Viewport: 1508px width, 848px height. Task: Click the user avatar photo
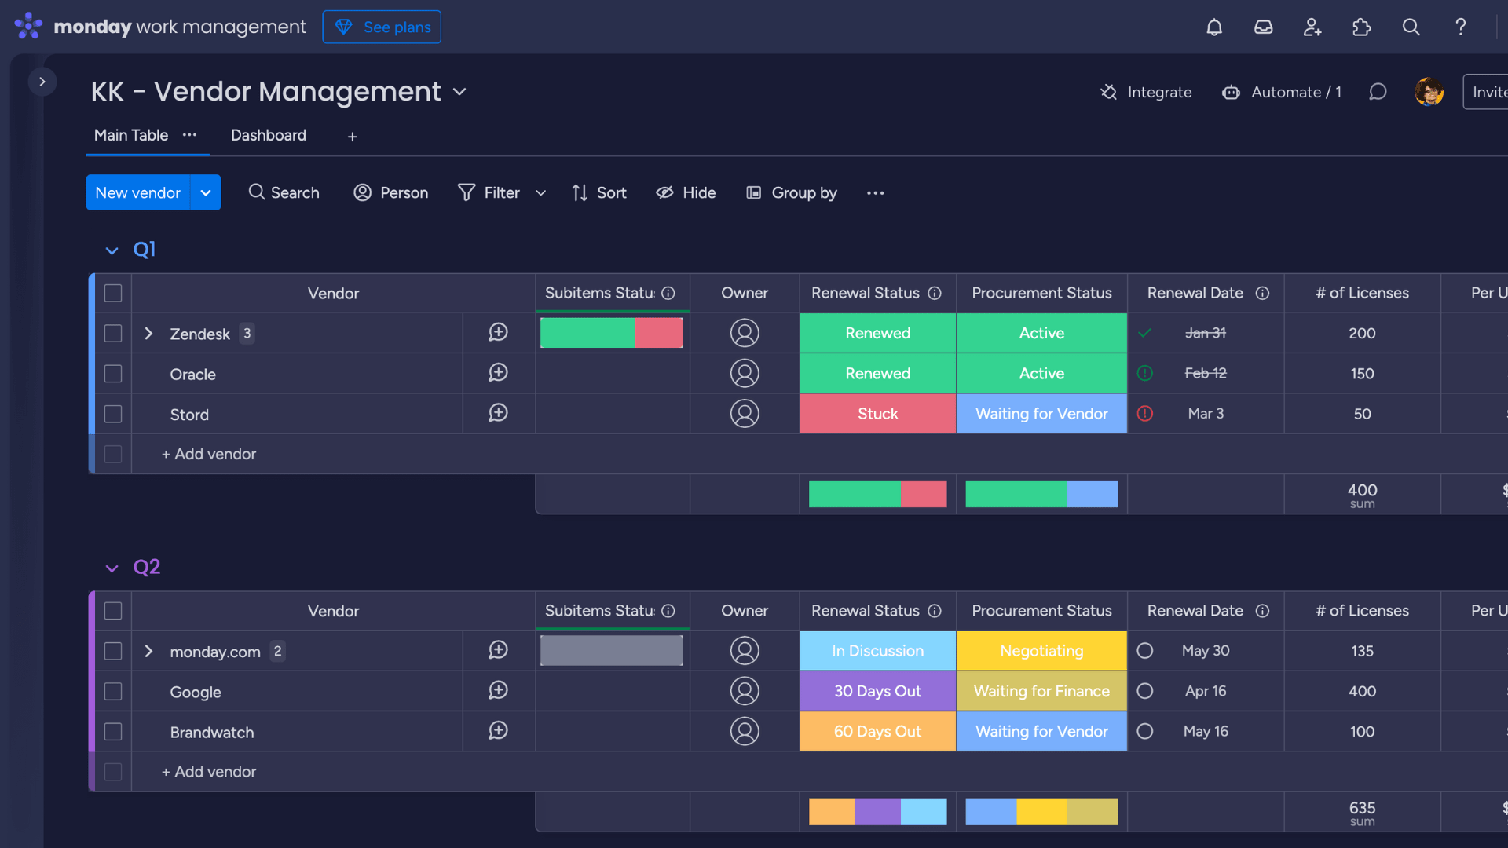coord(1429,92)
